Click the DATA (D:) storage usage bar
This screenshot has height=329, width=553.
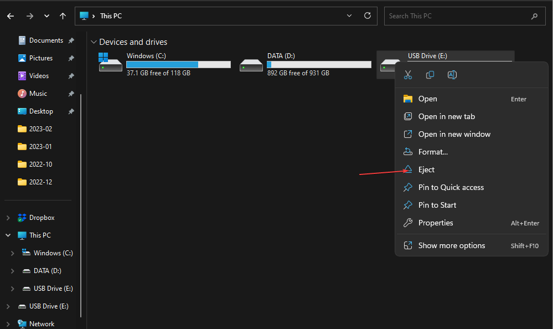pos(319,65)
